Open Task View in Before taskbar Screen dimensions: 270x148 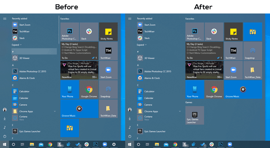point(22,144)
